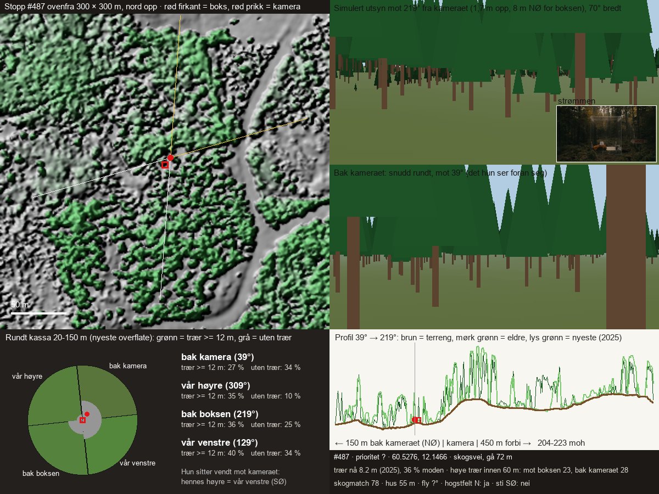Click the info line starting 'trær nå 8.2 m (2025)'
Screen dimensions: 659x494
481,470
